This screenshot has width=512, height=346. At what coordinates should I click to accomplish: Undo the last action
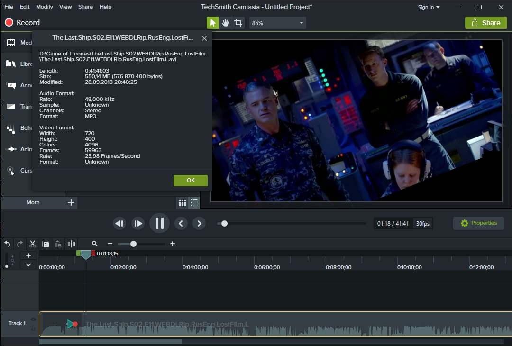(x=7, y=244)
